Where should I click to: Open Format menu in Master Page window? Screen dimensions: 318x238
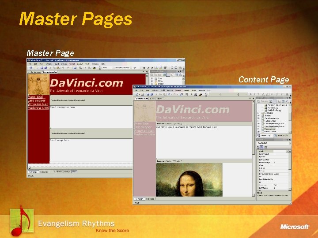(x=72, y=64)
